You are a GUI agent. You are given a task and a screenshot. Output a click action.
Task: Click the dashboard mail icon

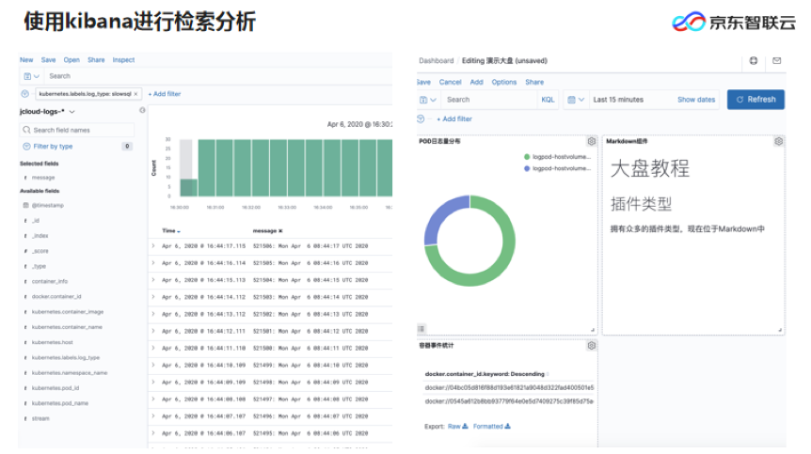[x=776, y=60]
